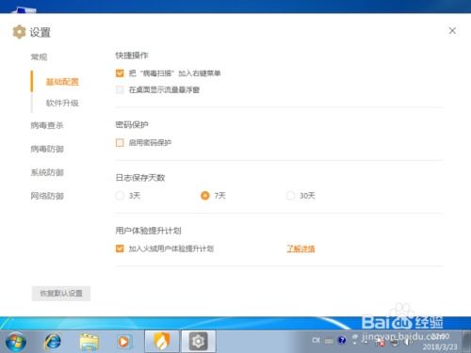Open the 软件升级 settings page
This screenshot has width=471, height=353.
point(62,103)
